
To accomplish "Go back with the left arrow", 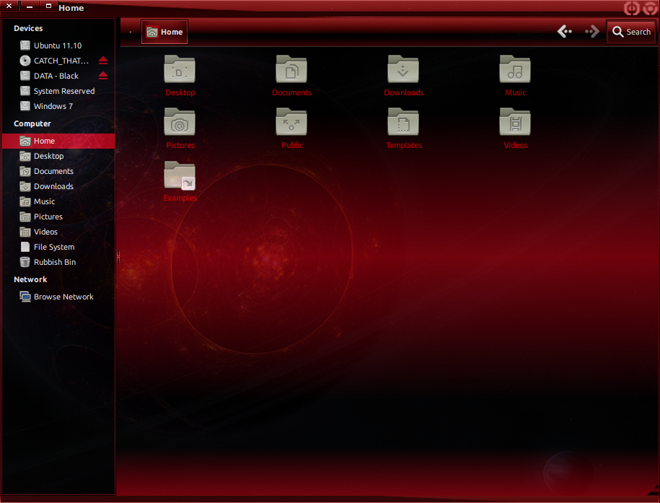I will pos(565,31).
